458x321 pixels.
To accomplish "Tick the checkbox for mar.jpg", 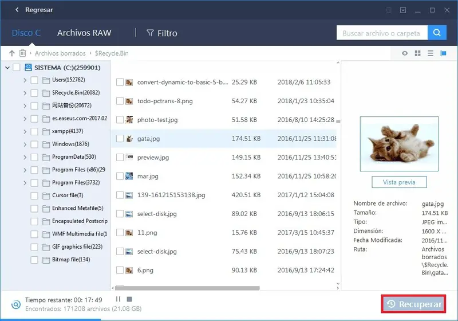I will [120, 176].
